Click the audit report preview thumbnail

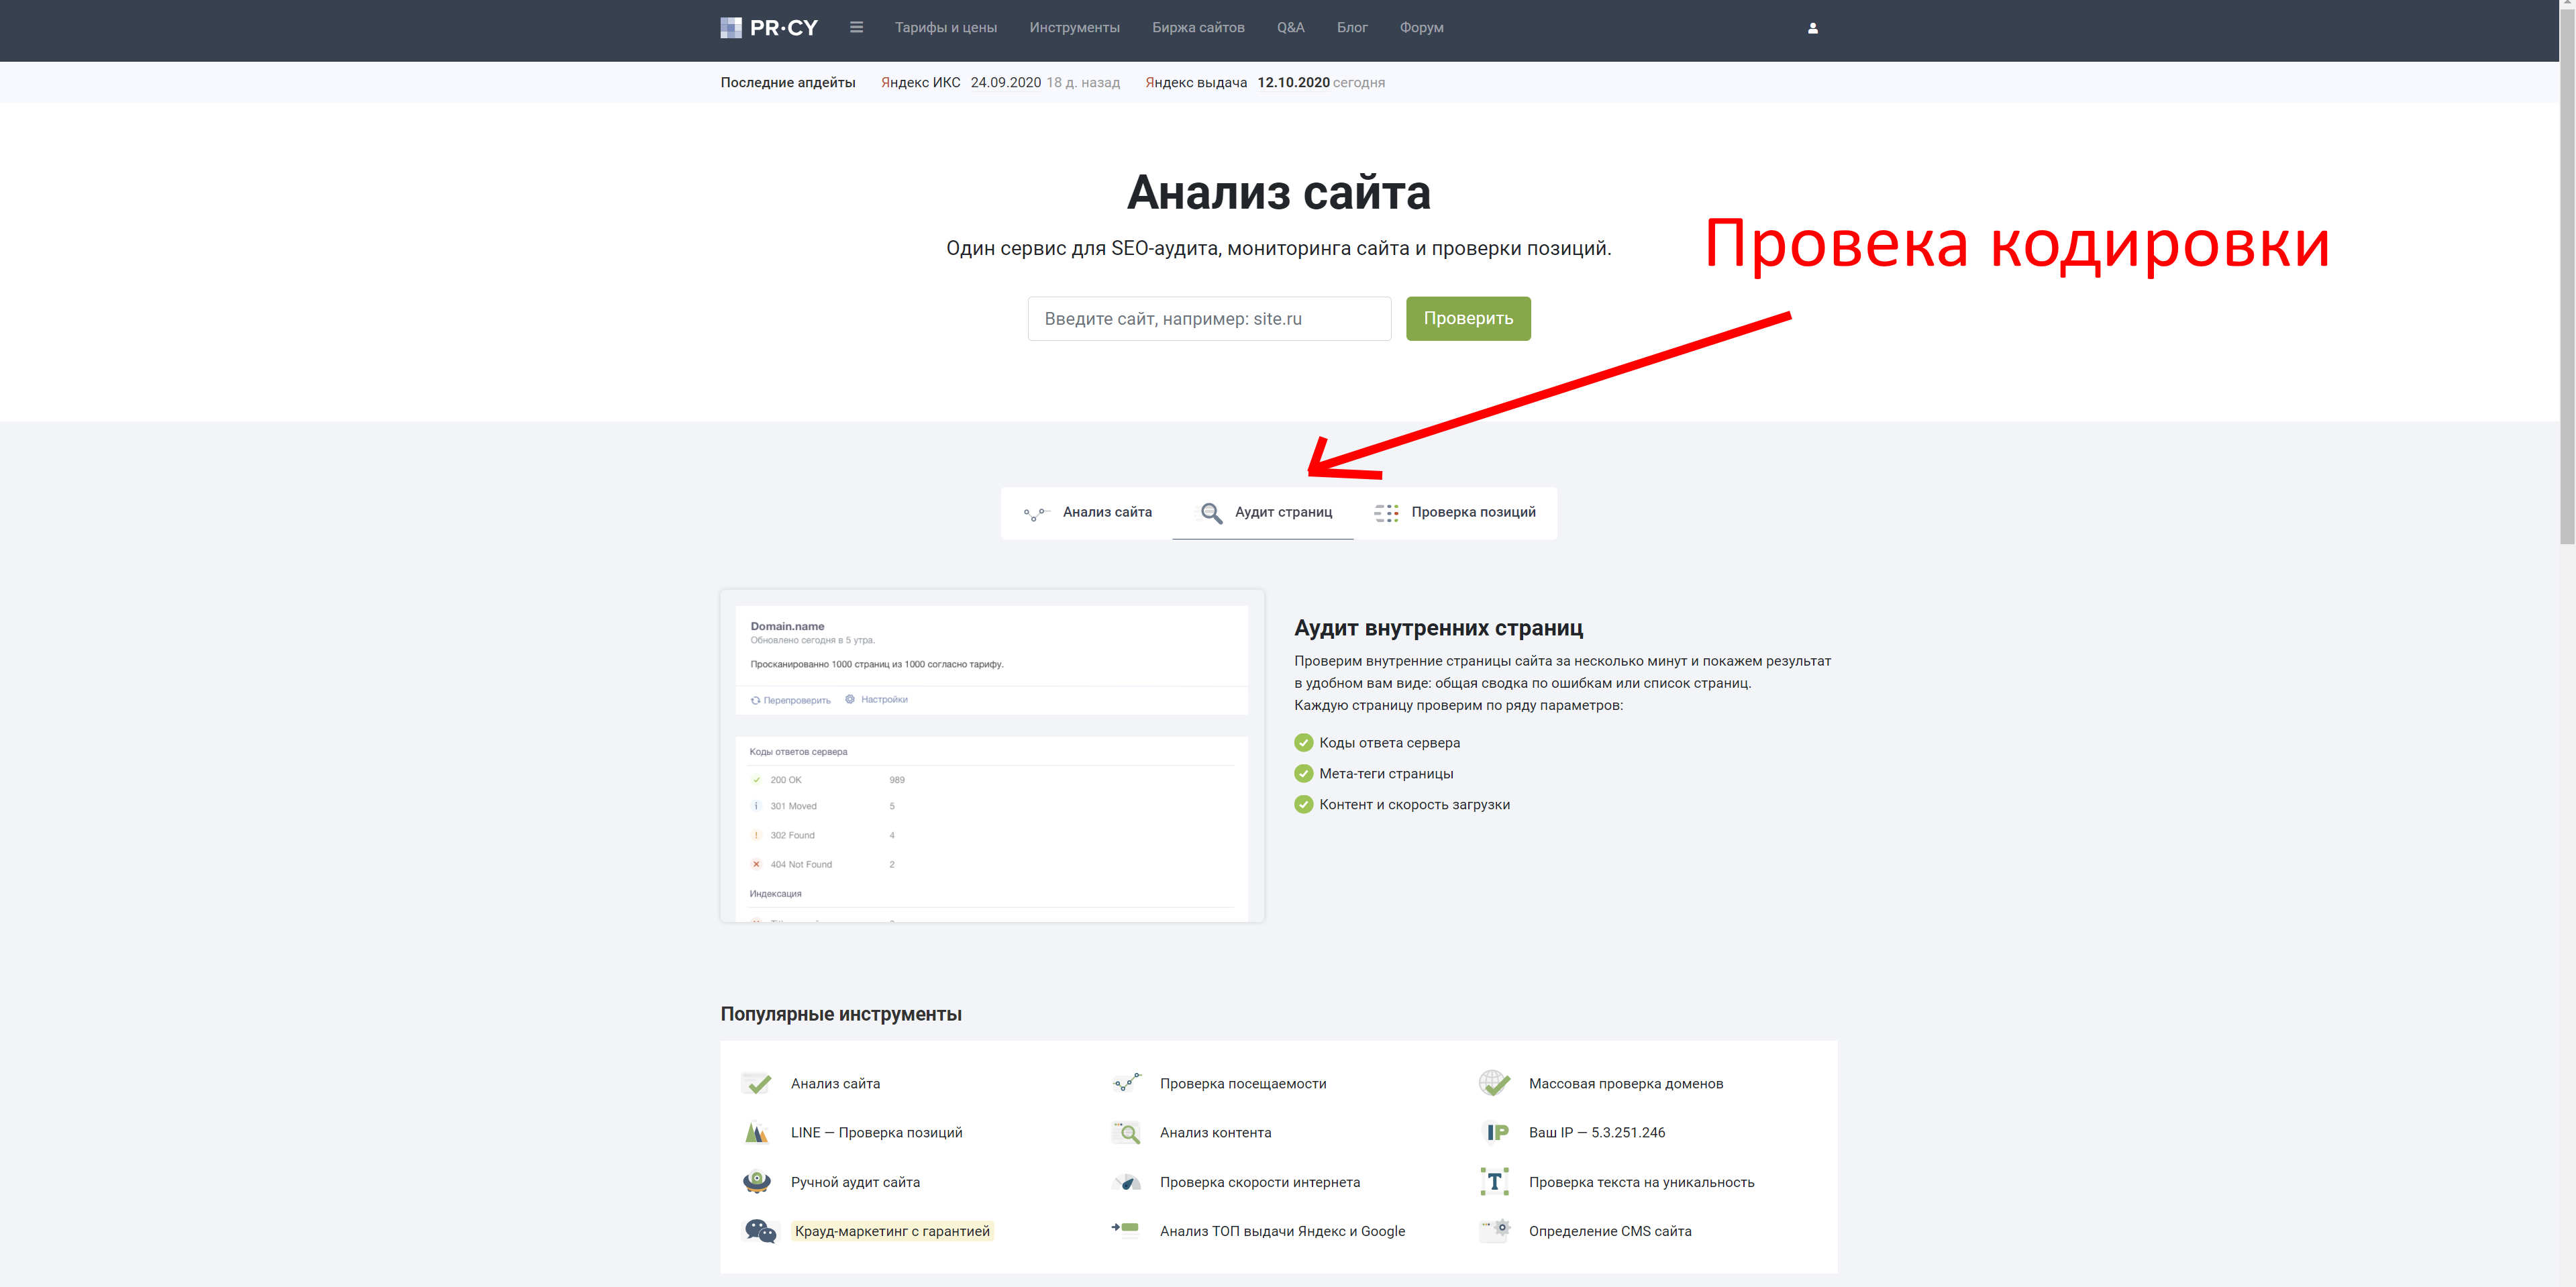click(991, 756)
